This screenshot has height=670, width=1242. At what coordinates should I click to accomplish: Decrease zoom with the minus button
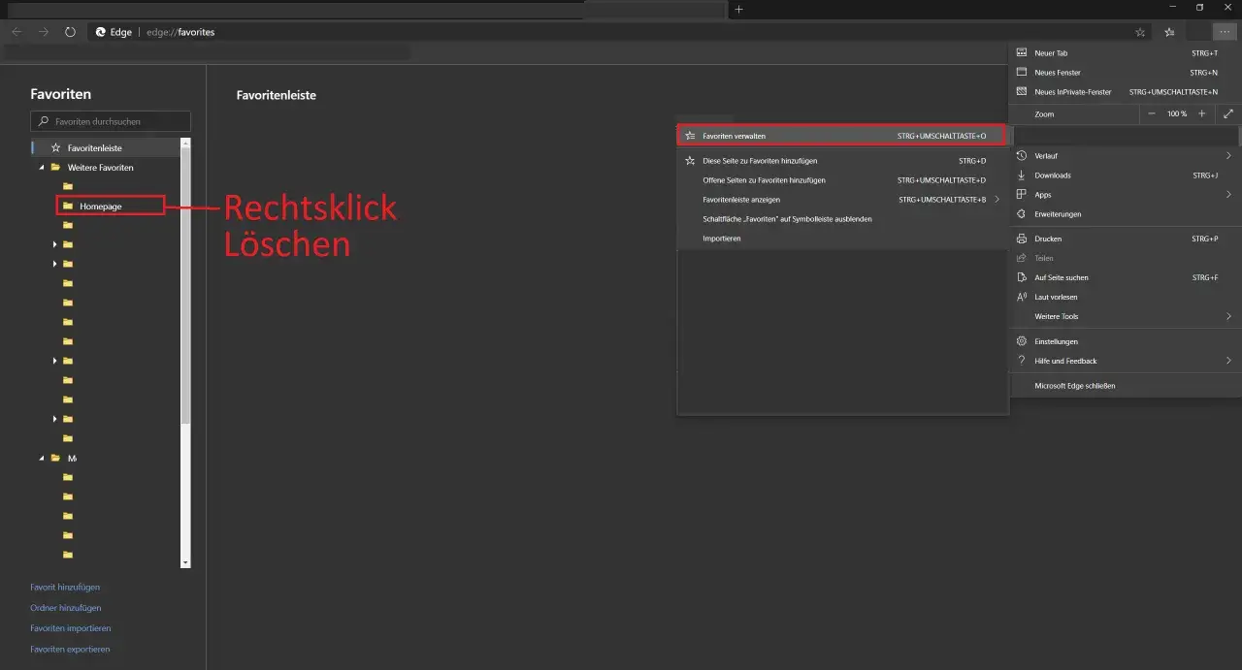click(x=1152, y=114)
